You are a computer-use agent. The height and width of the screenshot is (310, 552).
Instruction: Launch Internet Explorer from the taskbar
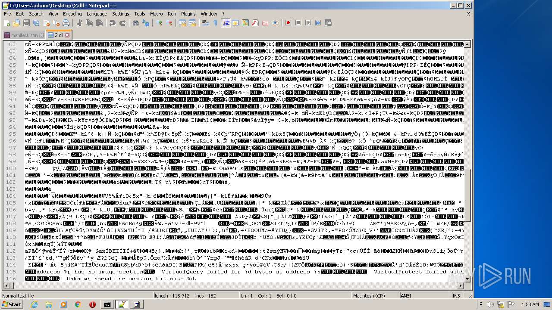(34, 304)
